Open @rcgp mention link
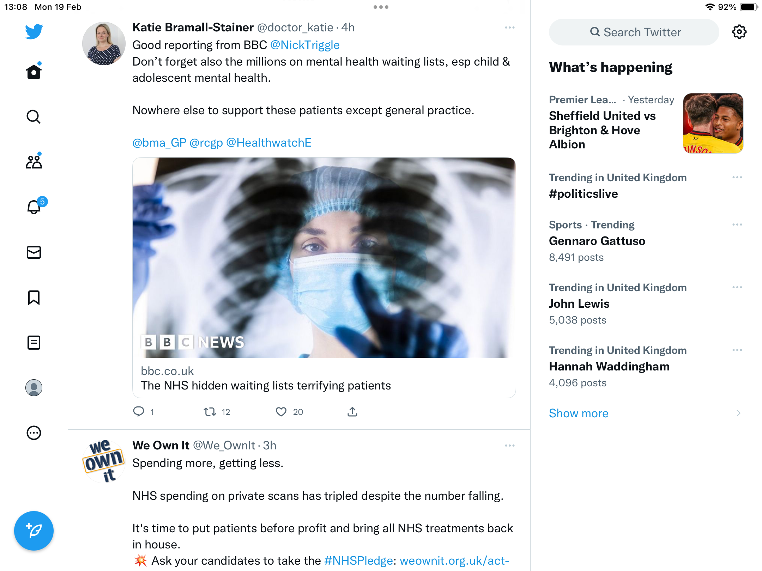This screenshot has height=571, width=762. (206, 143)
